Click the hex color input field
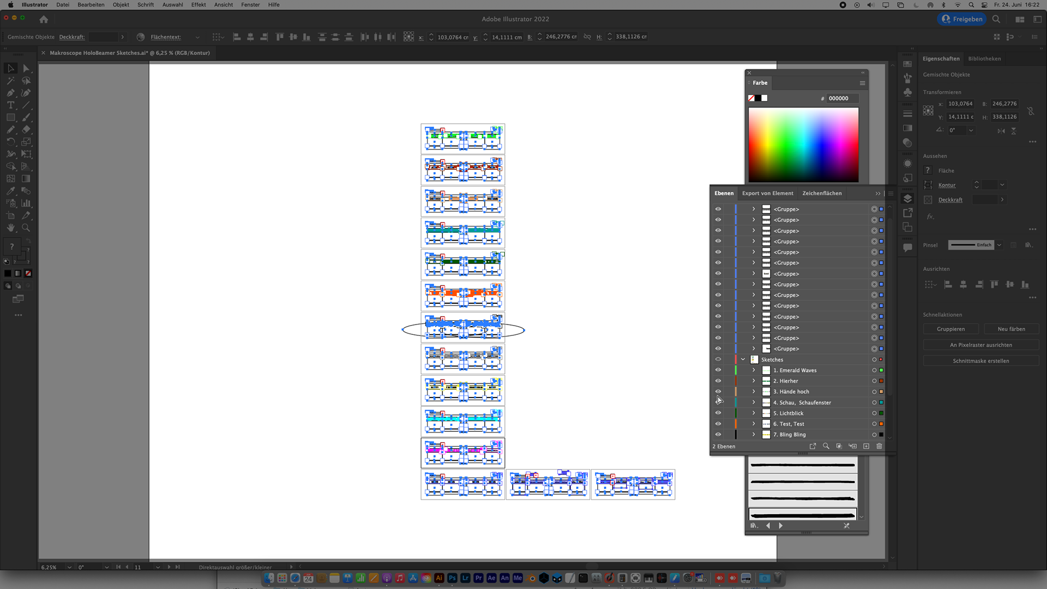Image resolution: width=1047 pixels, height=589 pixels. (841, 98)
